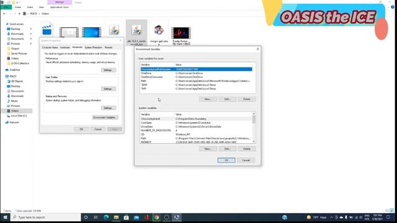The width and height of the screenshot is (397, 223).
Task: Open Z-OS-Collection folder in sidebar
Action: click(20, 63)
